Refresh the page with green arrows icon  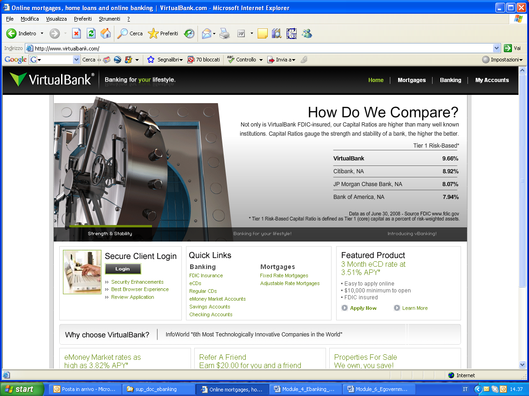pyautogui.click(x=91, y=33)
